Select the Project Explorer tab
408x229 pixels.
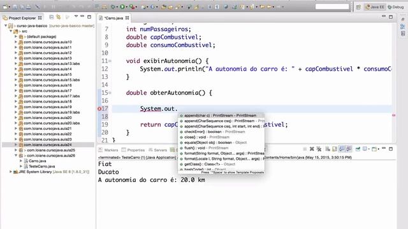coord(22,18)
